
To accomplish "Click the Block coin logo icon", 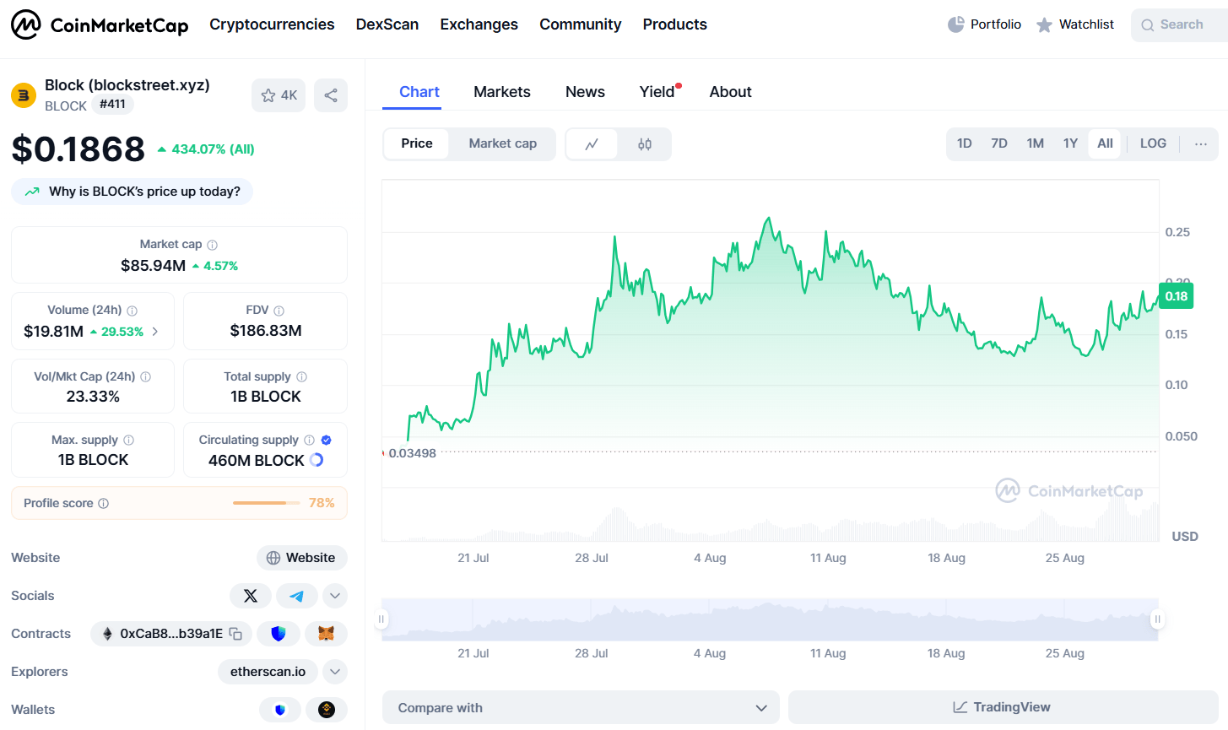I will 24,95.
